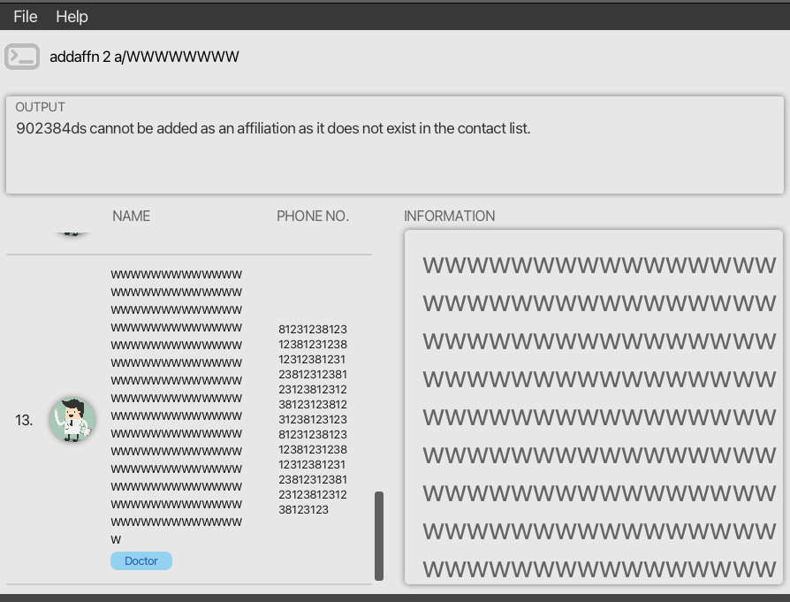
Task: Select phone number starting 81231238123 of contact 13
Action: pyautogui.click(x=312, y=420)
